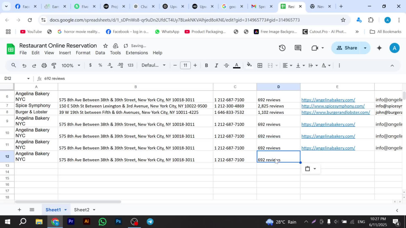The height and width of the screenshot is (228, 406).
Task: Select the cell with 2,825 reviews
Action: pyautogui.click(x=279, y=106)
